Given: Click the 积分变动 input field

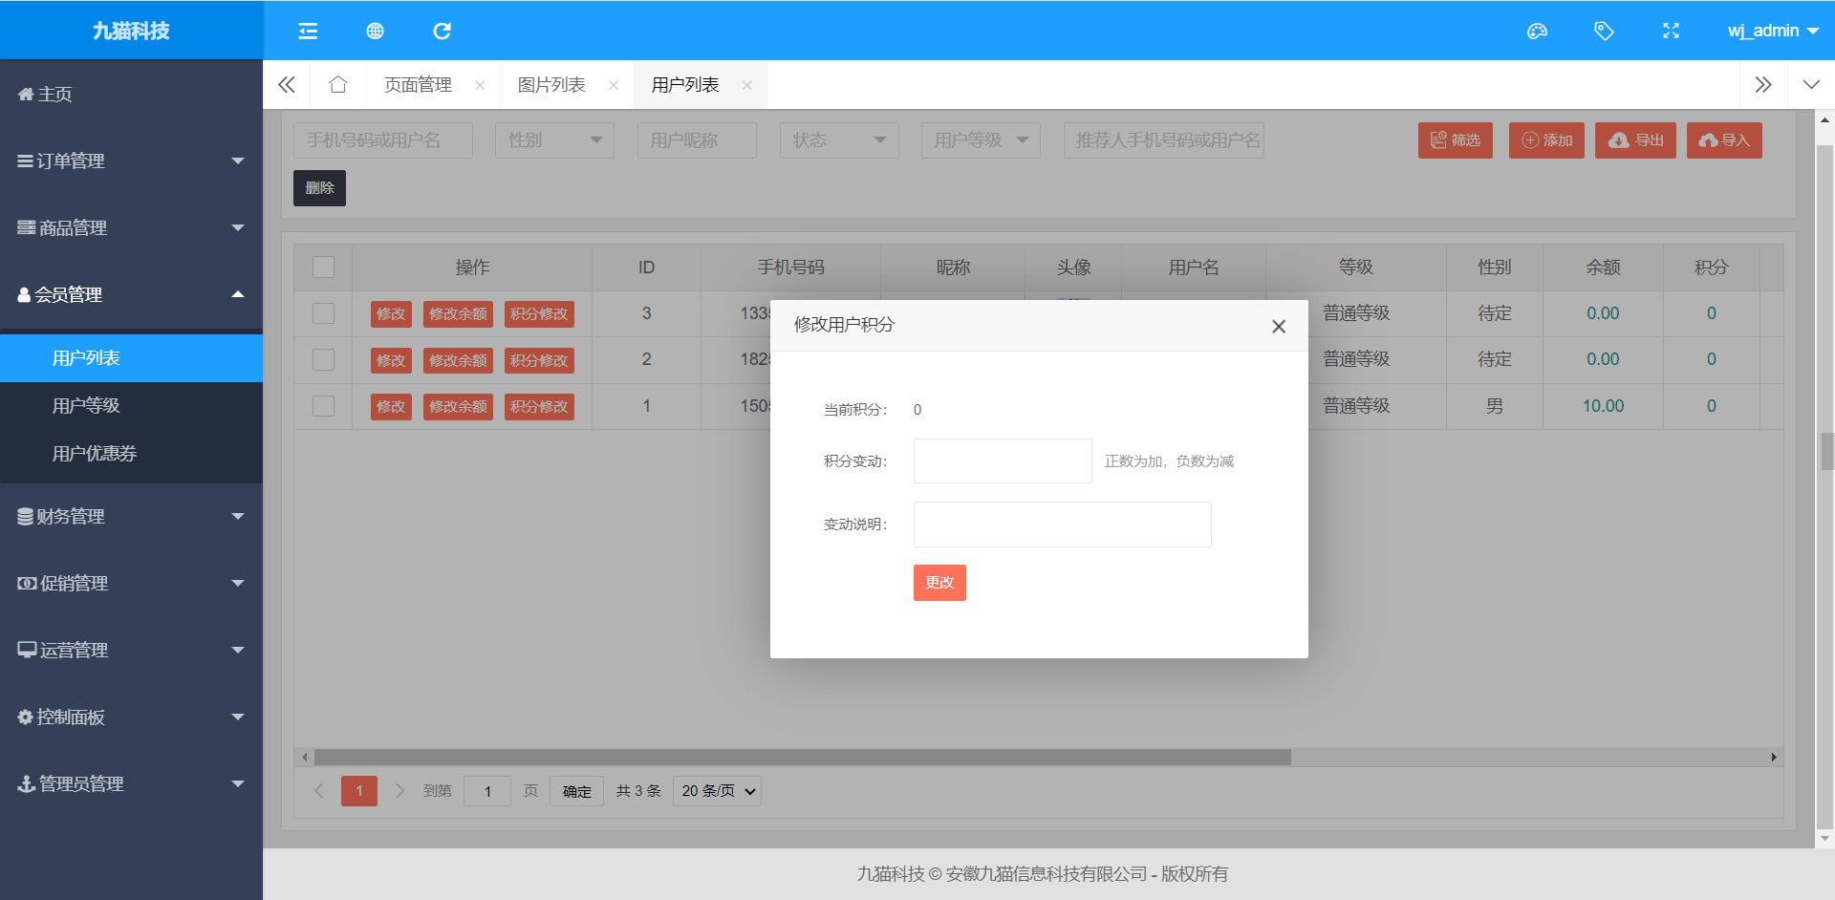Looking at the screenshot, I should [1003, 461].
